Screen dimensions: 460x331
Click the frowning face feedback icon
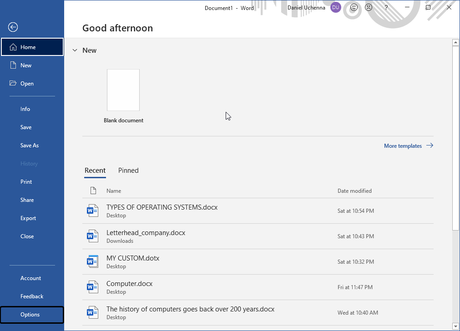pyautogui.click(x=369, y=8)
